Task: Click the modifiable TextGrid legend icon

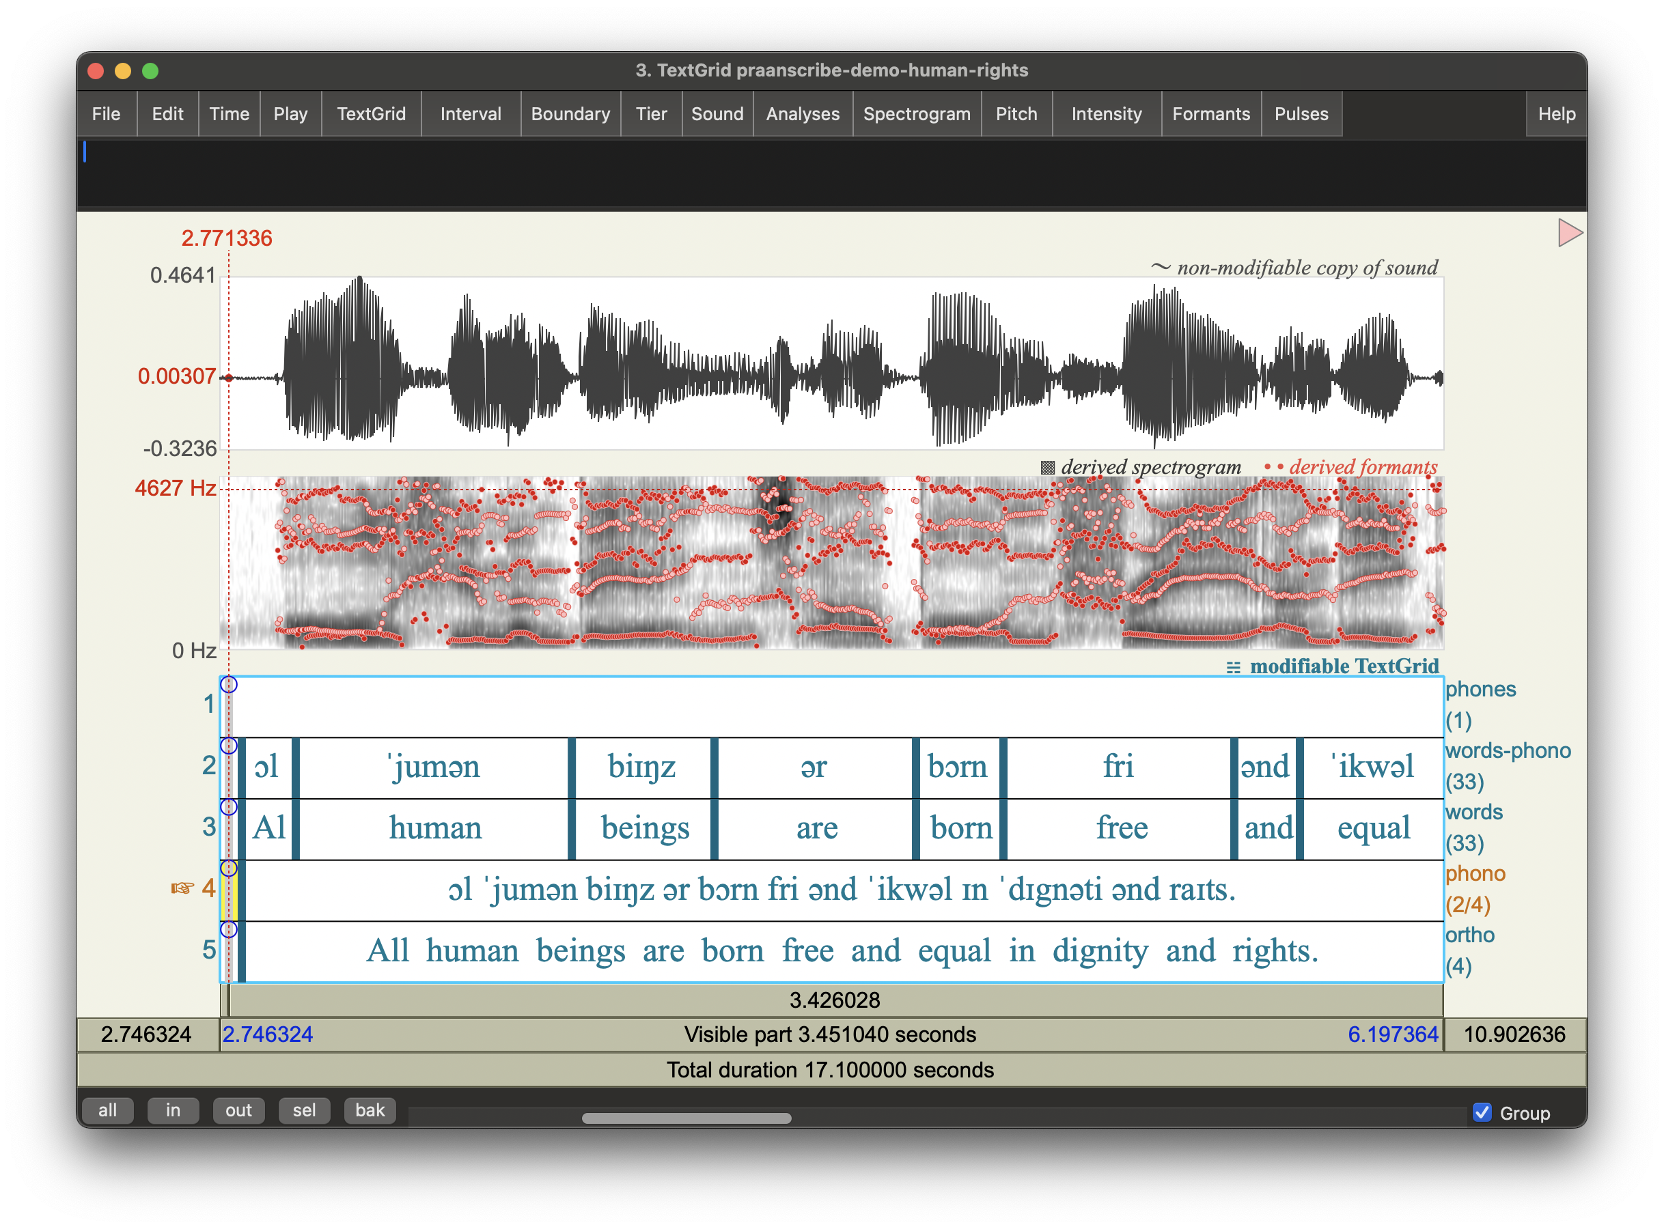Action: [1233, 667]
